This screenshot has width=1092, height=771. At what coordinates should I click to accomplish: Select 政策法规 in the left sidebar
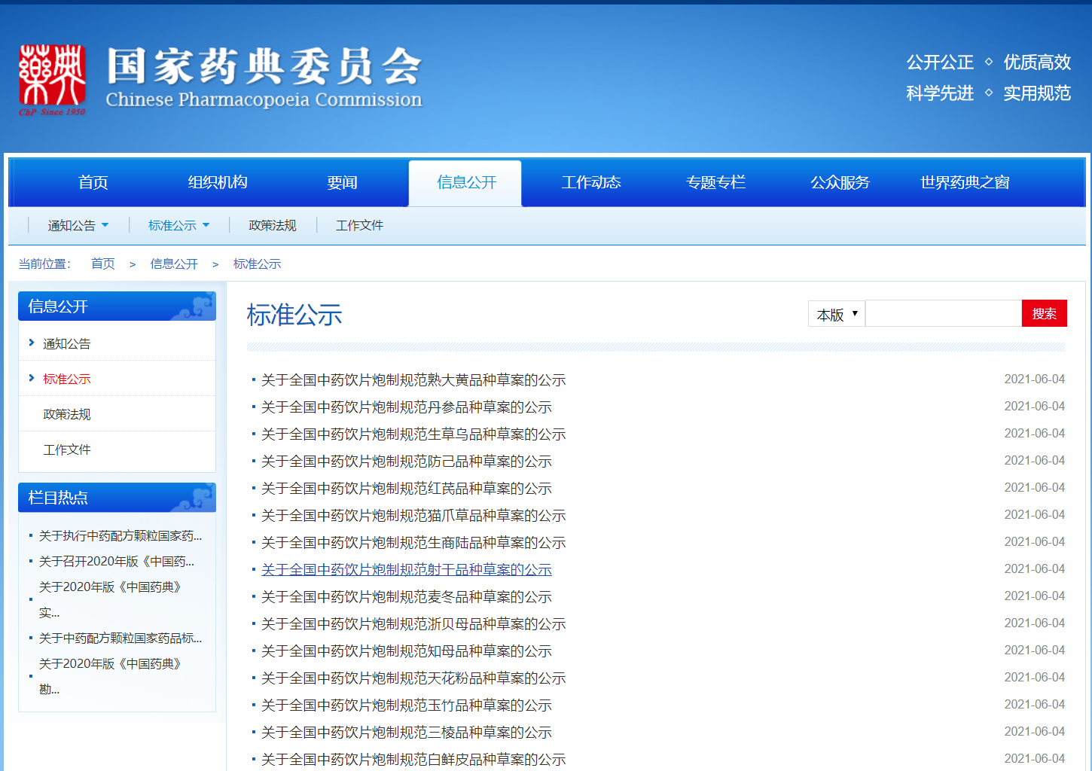click(67, 414)
